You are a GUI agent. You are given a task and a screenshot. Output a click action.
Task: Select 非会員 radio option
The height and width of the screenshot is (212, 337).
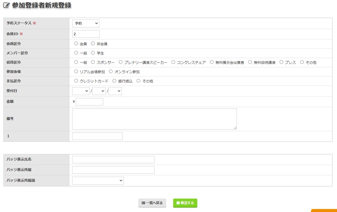[93, 44]
